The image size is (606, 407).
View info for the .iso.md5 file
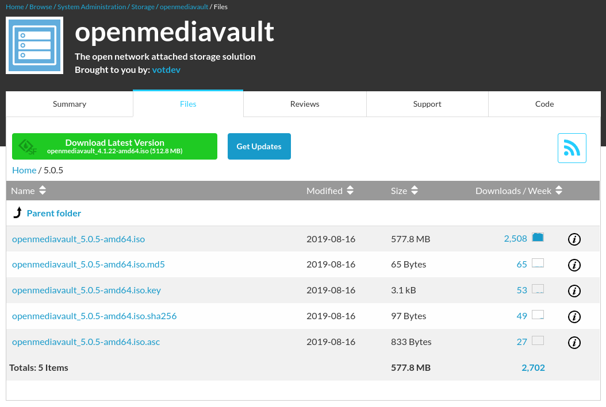[x=574, y=265]
